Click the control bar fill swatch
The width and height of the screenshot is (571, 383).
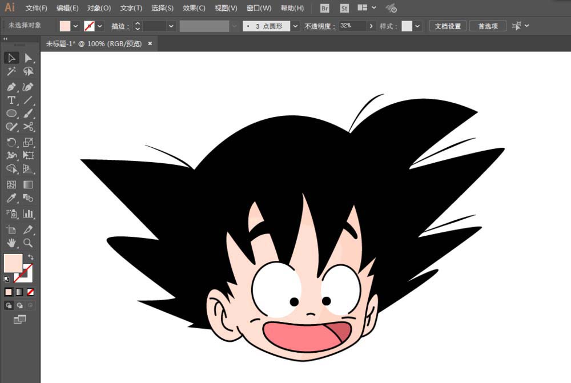pyautogui.click(x=65, y=26)
